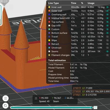Toggle Internal solid infill visibility eye
Screen dimensions: 110x110
(107, 18)
